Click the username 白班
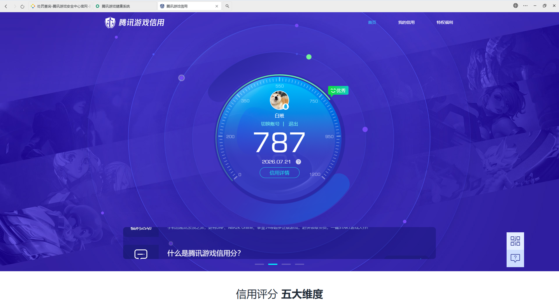 click(x=279, y=116)
